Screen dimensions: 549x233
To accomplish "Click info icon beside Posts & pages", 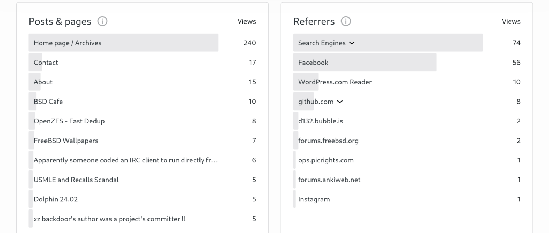I will click(x=102, y=21).
